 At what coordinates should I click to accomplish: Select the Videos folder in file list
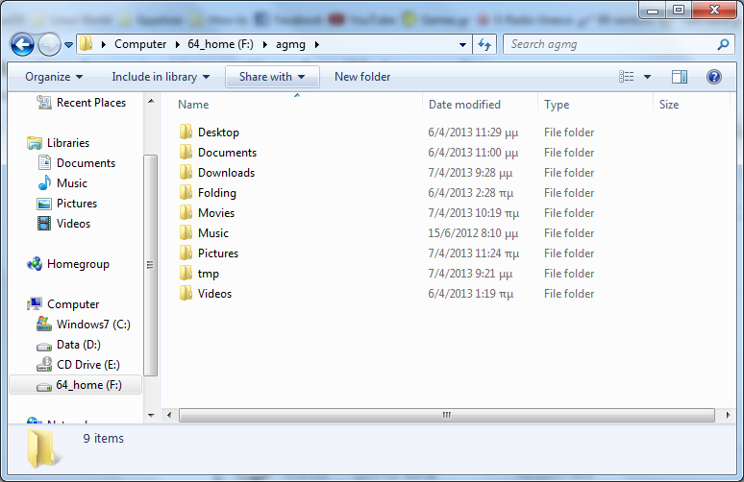pos(214,294)
